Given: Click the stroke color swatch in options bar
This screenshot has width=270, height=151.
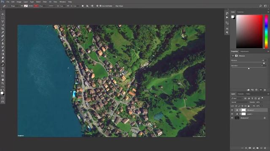Looking at the screenshot, I should tap(36, 6).
